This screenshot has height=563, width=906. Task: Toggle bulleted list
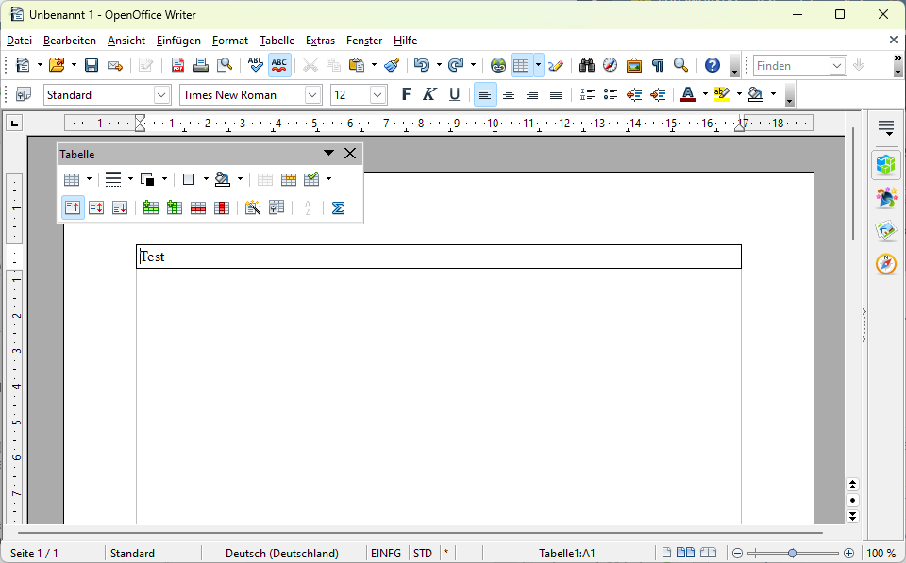point(611,94)
